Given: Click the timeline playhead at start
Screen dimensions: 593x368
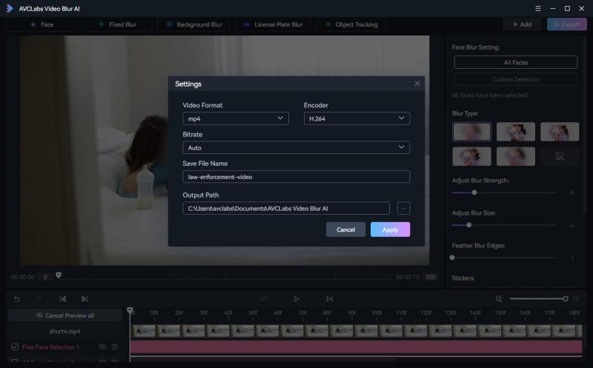Looking at the screenshot, I should coord(130,310).
